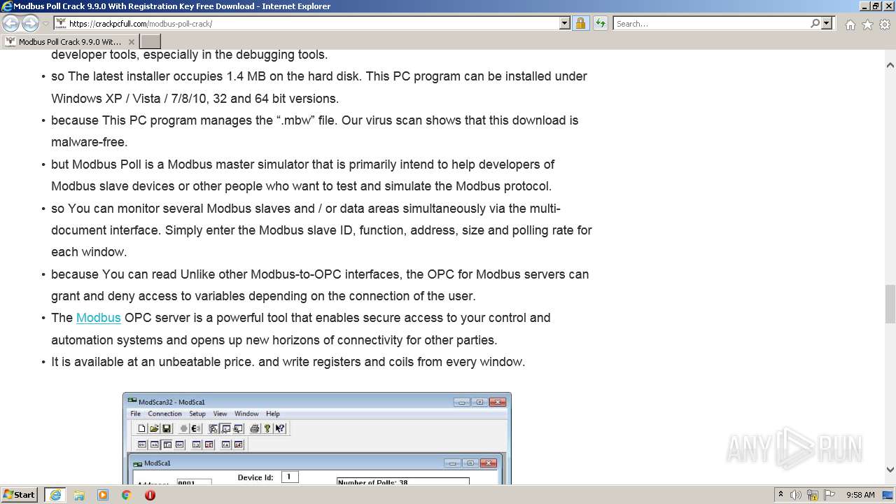This screenshot has height=504, width=896.
Task: Open Windows Explorer folder taskbar icon
Action: click(x=79, y=495)
